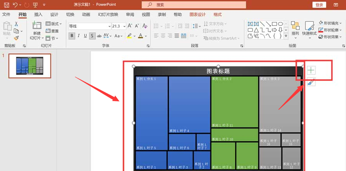Expand the shapes gallery more button
Image resolution: width=346 pixels, height=171 pixels.
pyautogui.click(x=286, y=36)
